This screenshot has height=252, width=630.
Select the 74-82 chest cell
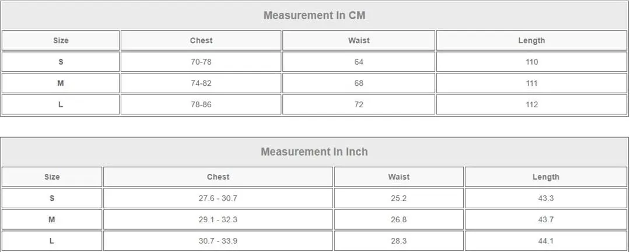(201, 83)
